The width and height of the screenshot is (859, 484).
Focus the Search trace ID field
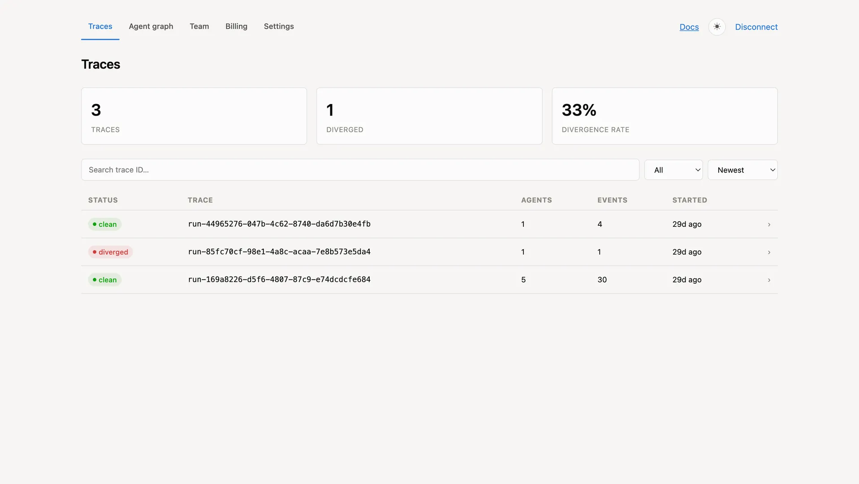pyautogui.click(x=360, y=170)
